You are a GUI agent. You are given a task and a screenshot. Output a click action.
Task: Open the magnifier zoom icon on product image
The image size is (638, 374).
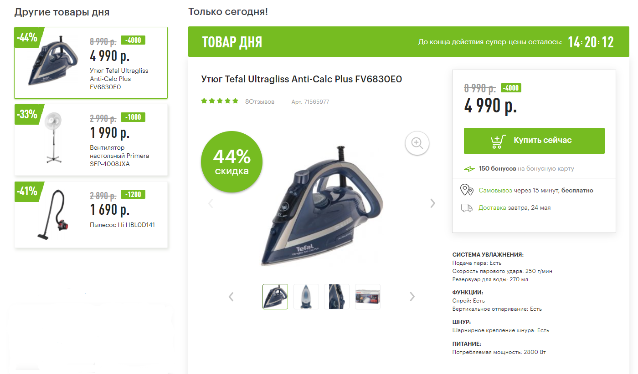tap(417, 143)
